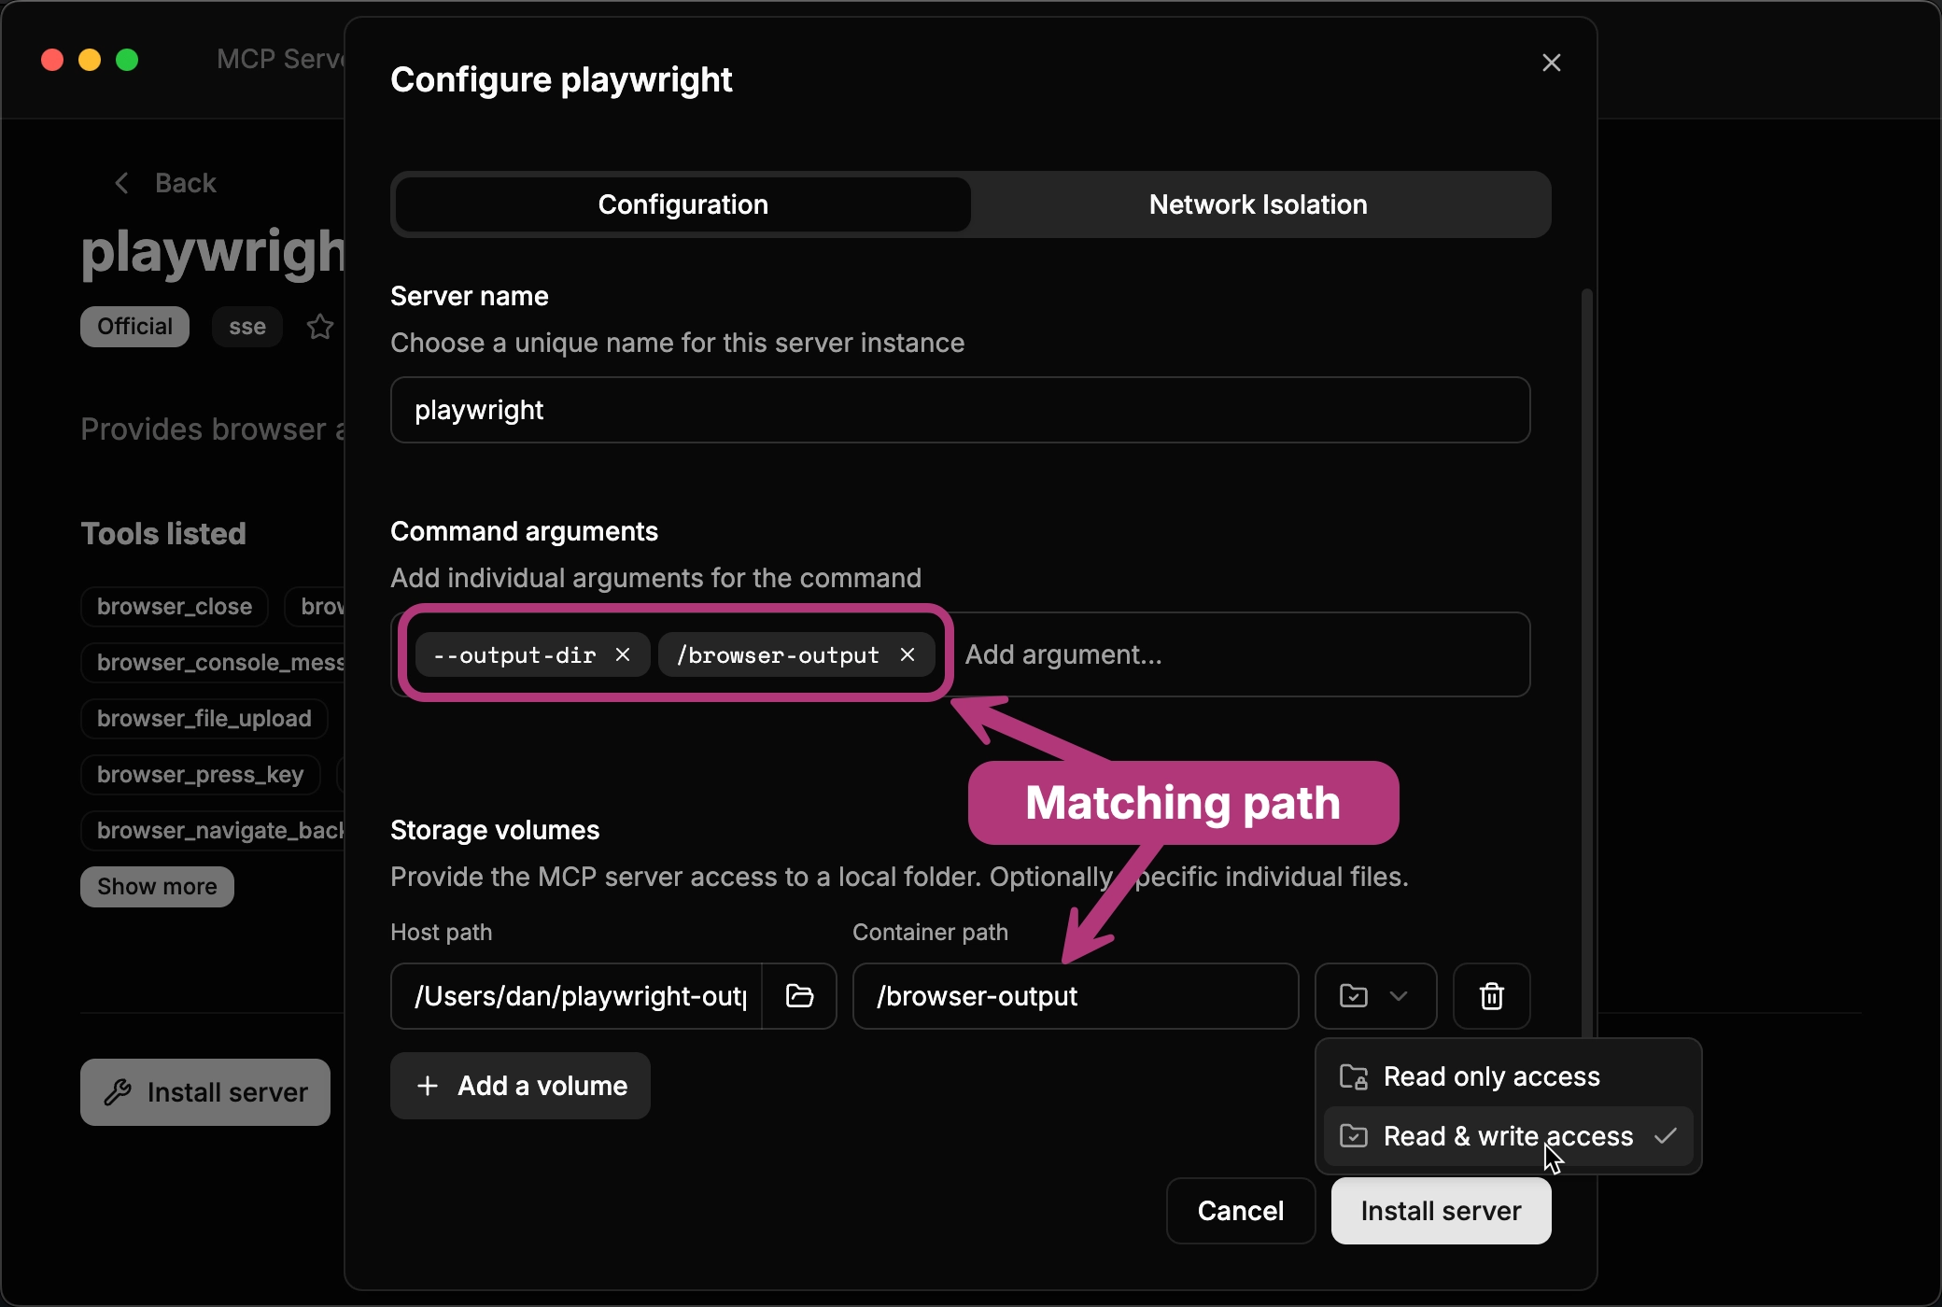Open the access level dropdown chevron
Screen dimensions: 1942x1307
[x=1398, y=996]
